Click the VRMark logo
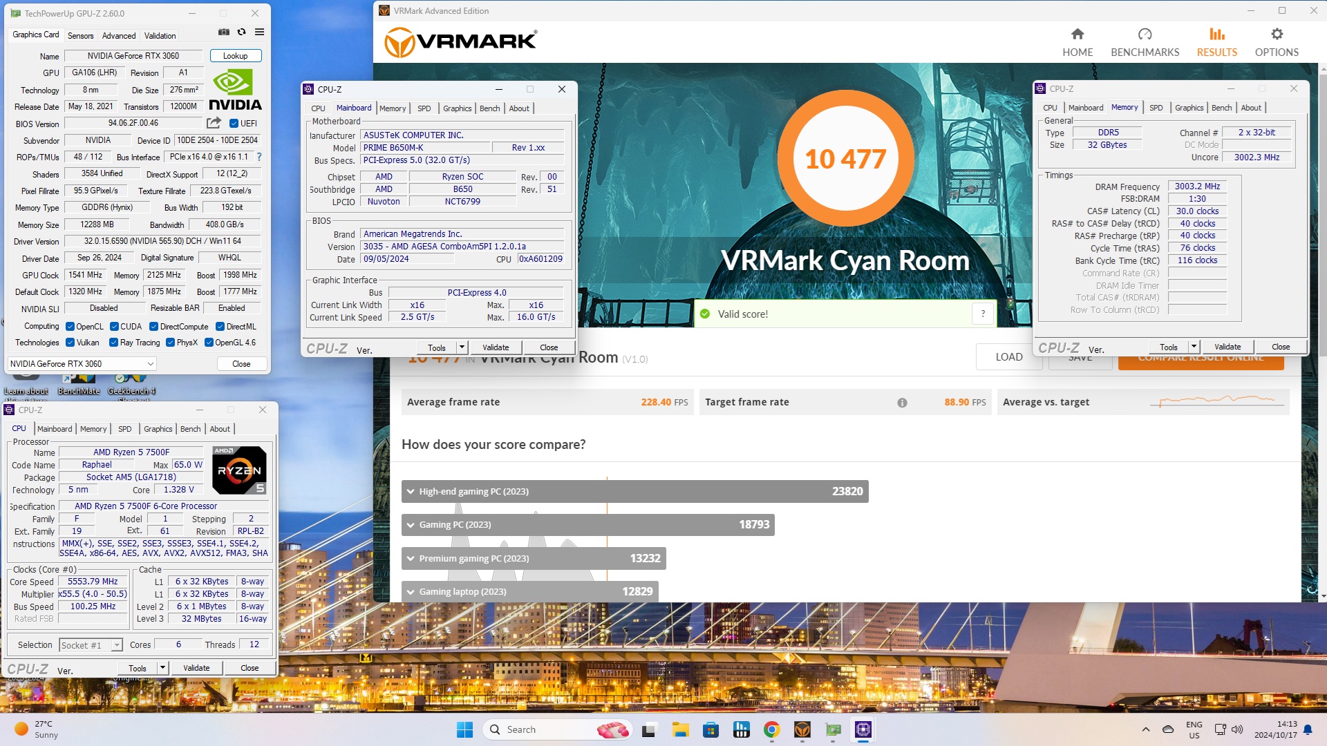 pos(460,41)
